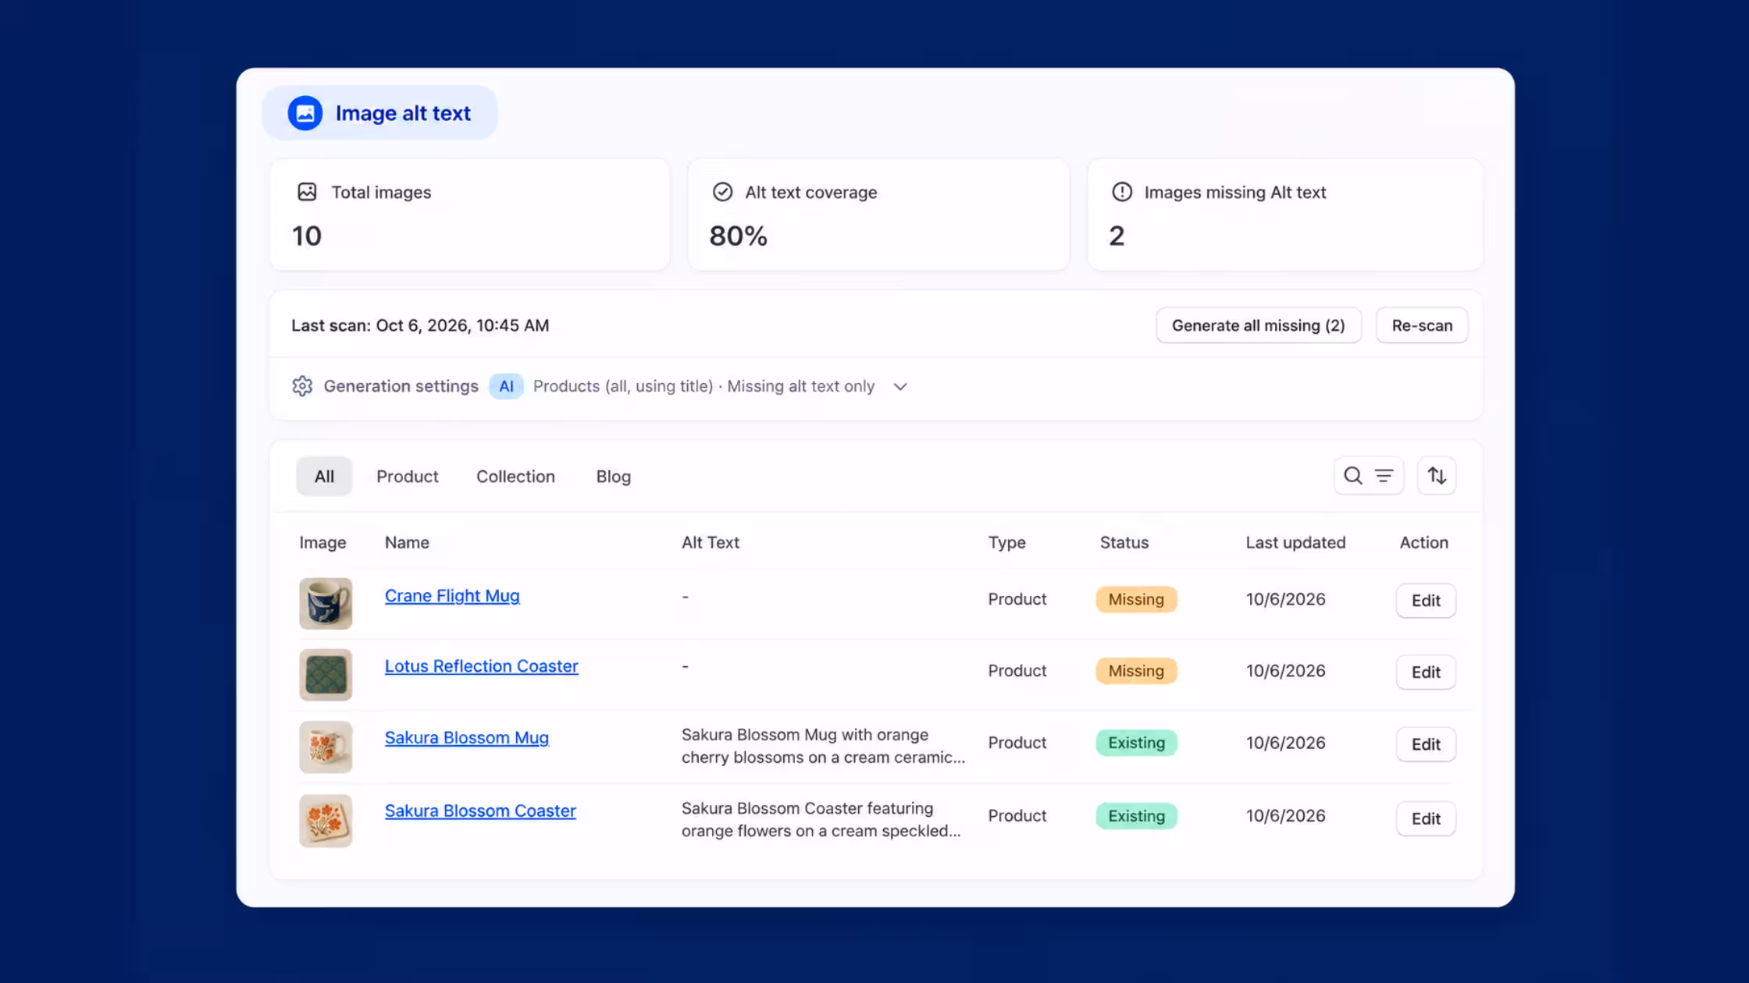Select the All tab

coord(324,476)
